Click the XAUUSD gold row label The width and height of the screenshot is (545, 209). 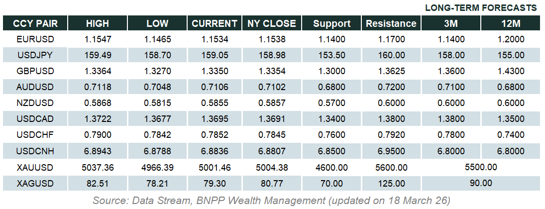35,167
